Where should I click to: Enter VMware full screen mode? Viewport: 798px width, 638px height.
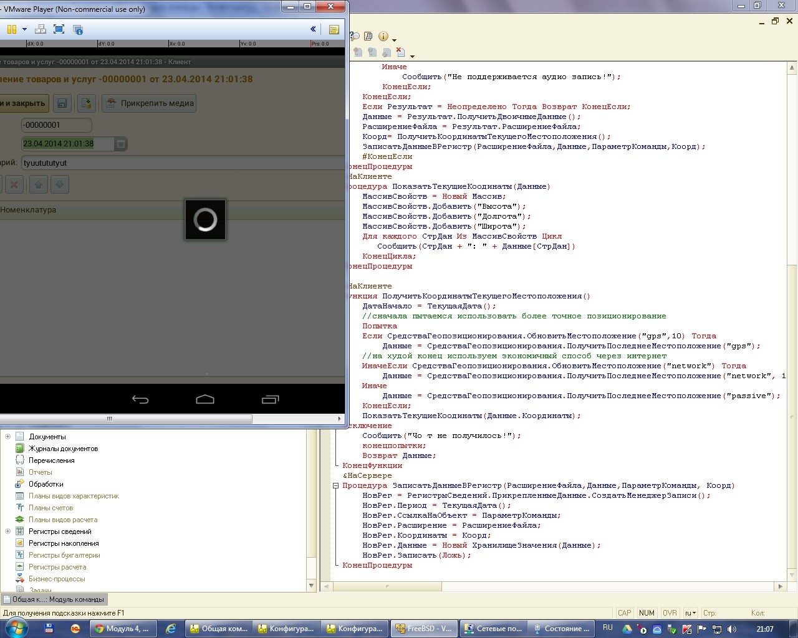pos(59,29)
